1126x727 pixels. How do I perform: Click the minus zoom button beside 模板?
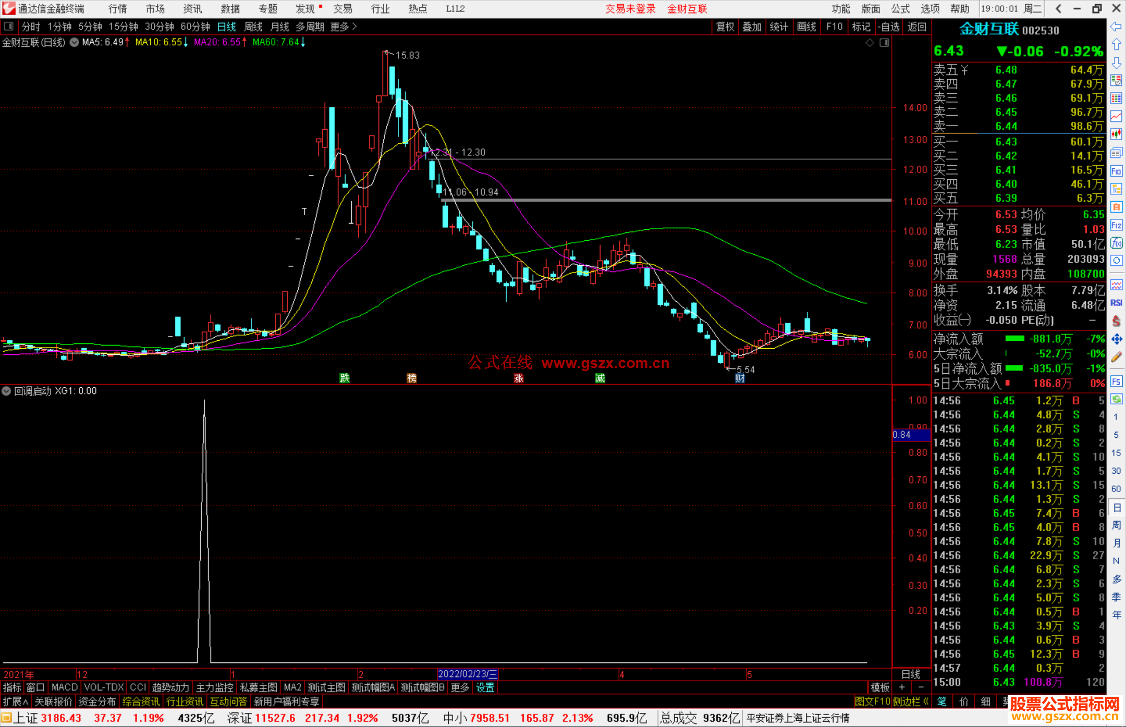click(921, 687)
